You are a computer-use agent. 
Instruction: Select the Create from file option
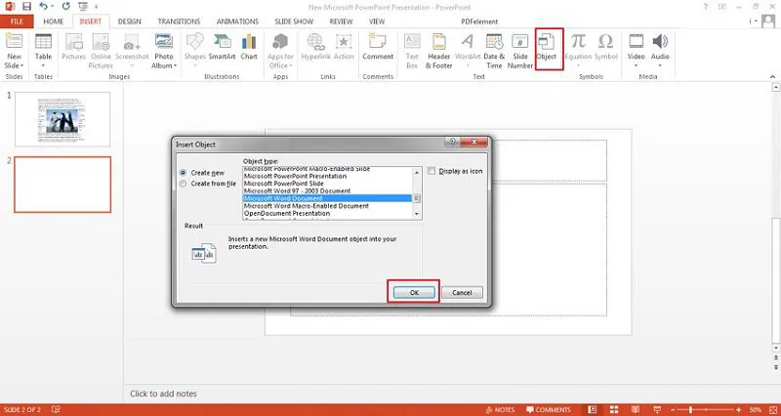[x=183, y=184]
